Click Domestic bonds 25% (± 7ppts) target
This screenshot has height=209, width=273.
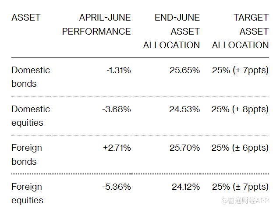[x=240, y=70]
